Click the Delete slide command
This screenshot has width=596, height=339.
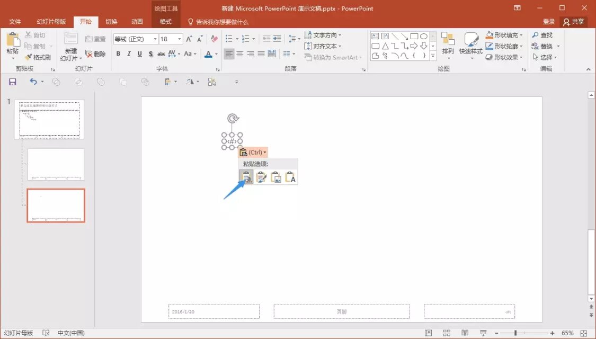[x=95, y=54]
